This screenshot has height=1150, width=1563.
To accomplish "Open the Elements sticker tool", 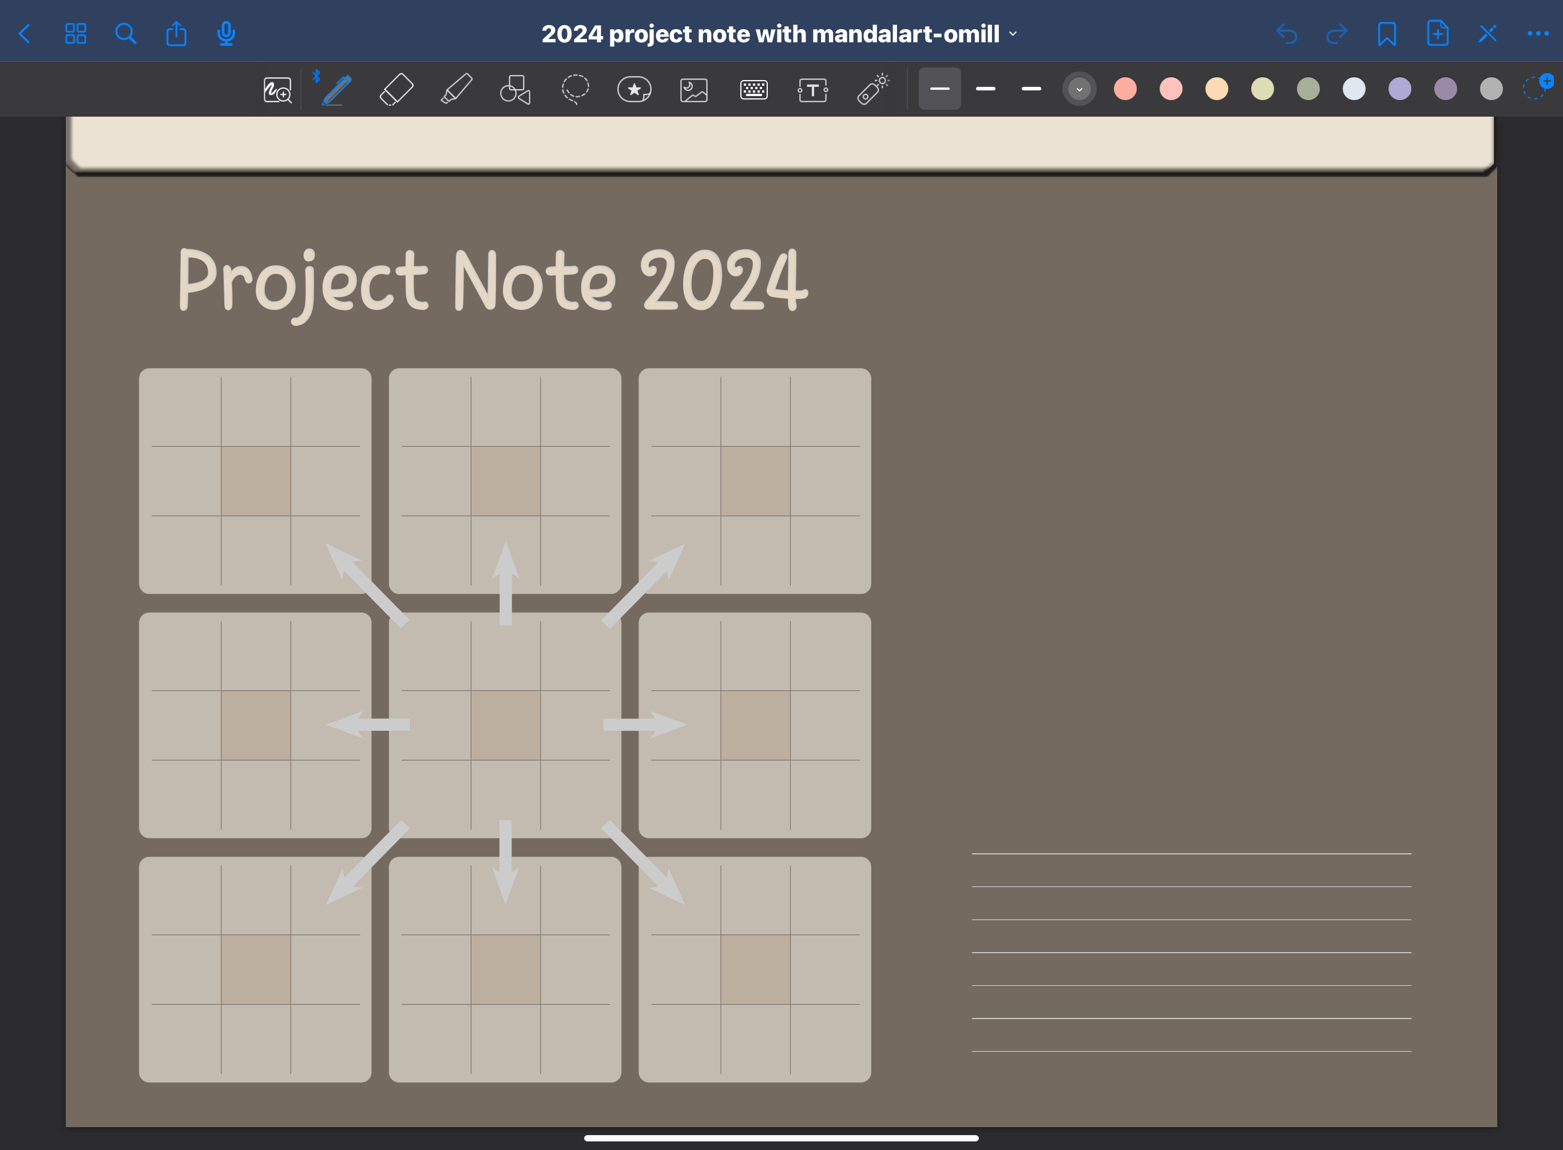I will click(x=634, y=89).
